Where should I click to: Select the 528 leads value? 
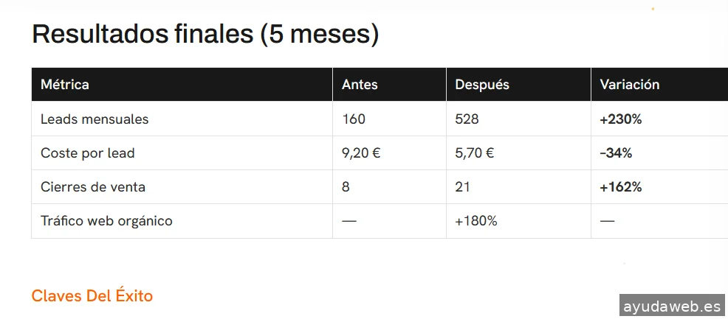click(467, 119)
